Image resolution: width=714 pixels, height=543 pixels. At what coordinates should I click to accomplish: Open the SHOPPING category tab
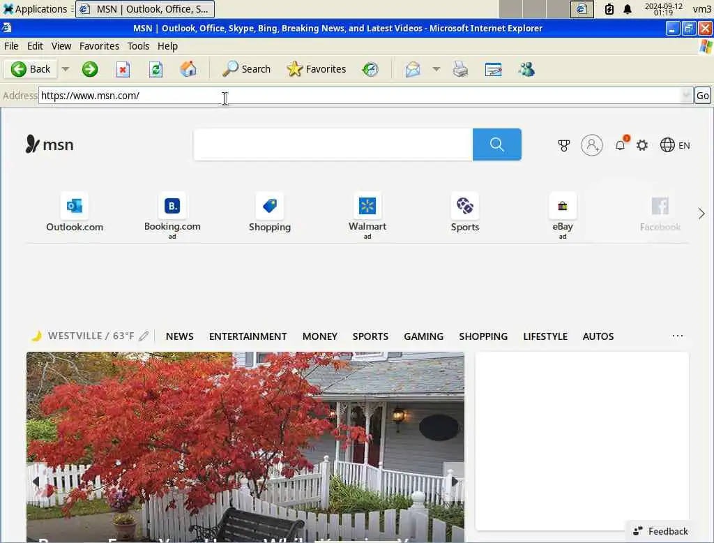[483, 336]
